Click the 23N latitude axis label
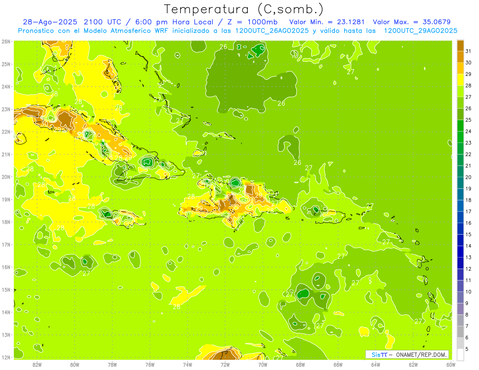The image size is (479, 370). point(6,109)
